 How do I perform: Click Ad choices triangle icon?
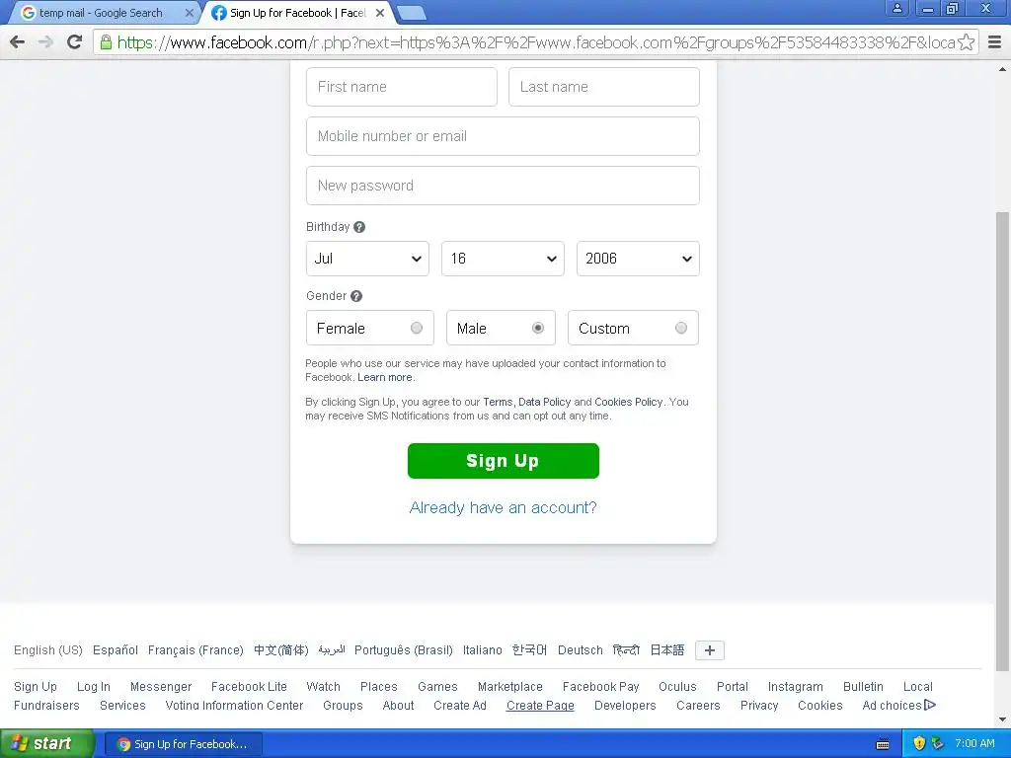tap(930, 705)
